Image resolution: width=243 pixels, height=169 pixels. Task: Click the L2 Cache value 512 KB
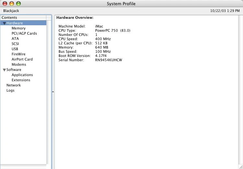[101, 43]
